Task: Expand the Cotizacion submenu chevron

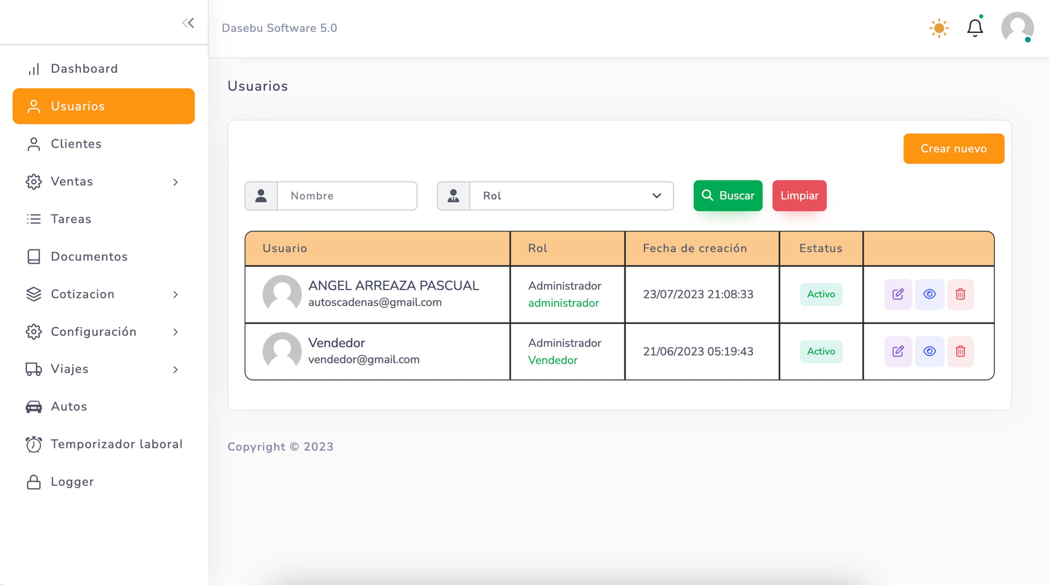Action: [175, 295]
